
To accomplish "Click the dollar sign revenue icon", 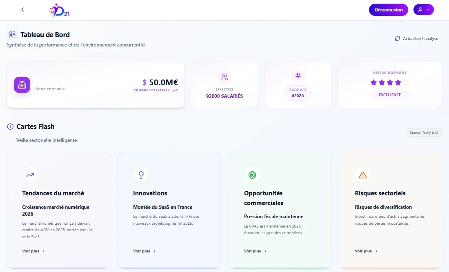I will click(x=144, y=83).
